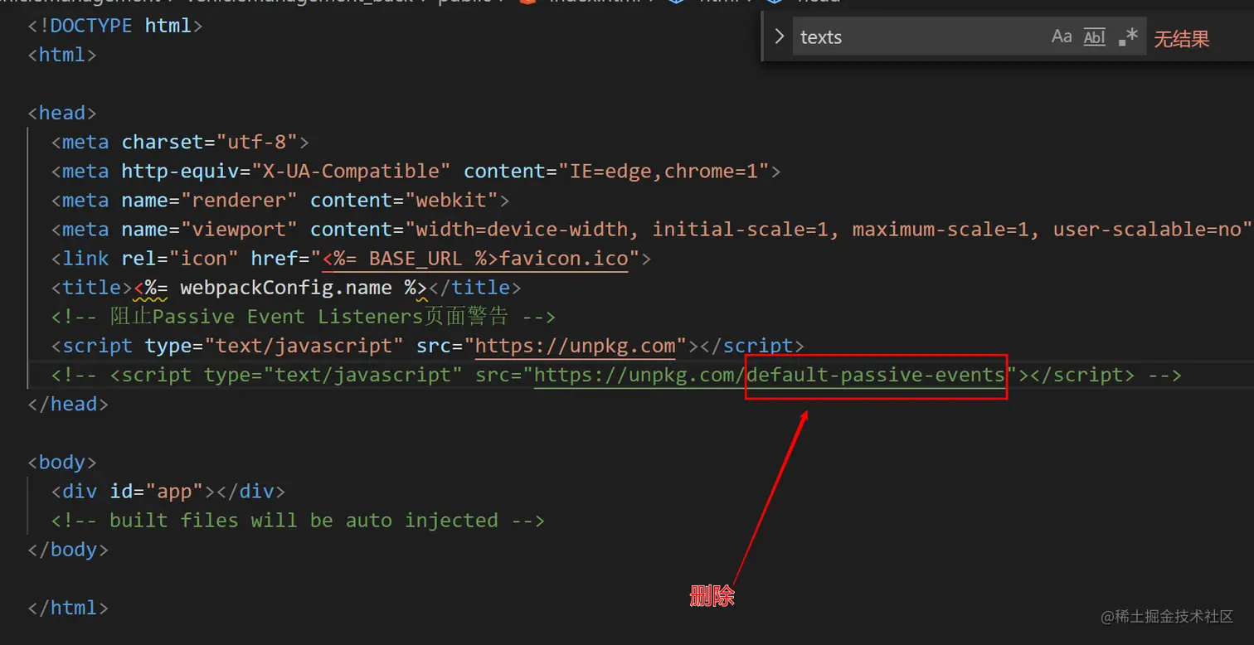Click webpackConfig.name inside the title tag

286,288
